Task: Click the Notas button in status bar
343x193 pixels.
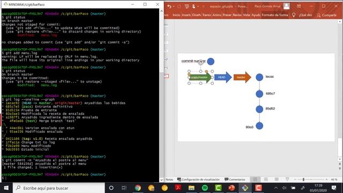Action: [x=169, y=180]
